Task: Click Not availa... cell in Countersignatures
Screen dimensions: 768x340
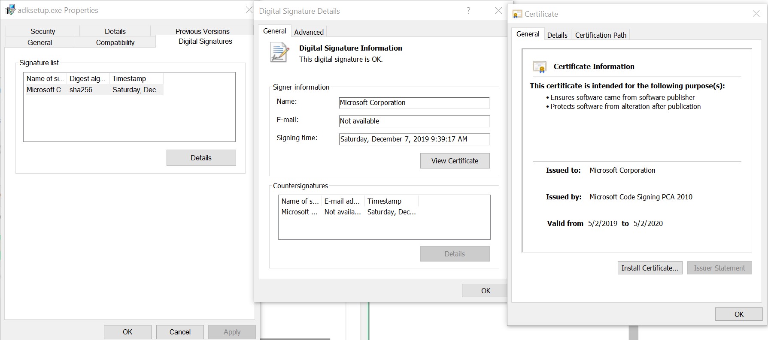Action: pos(343,212)
